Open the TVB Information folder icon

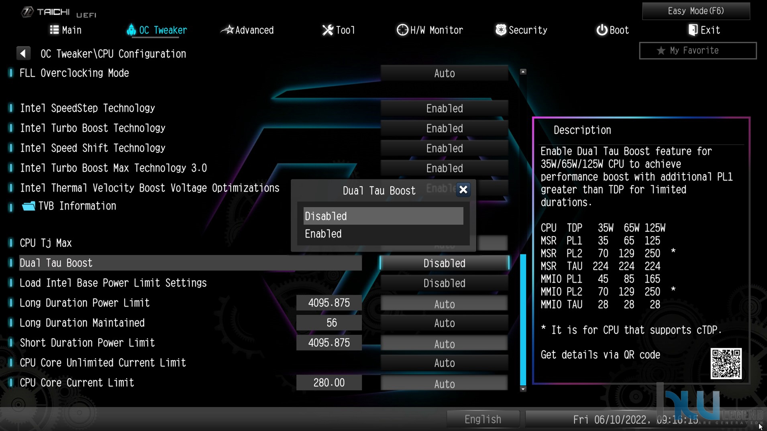(29, 206)
